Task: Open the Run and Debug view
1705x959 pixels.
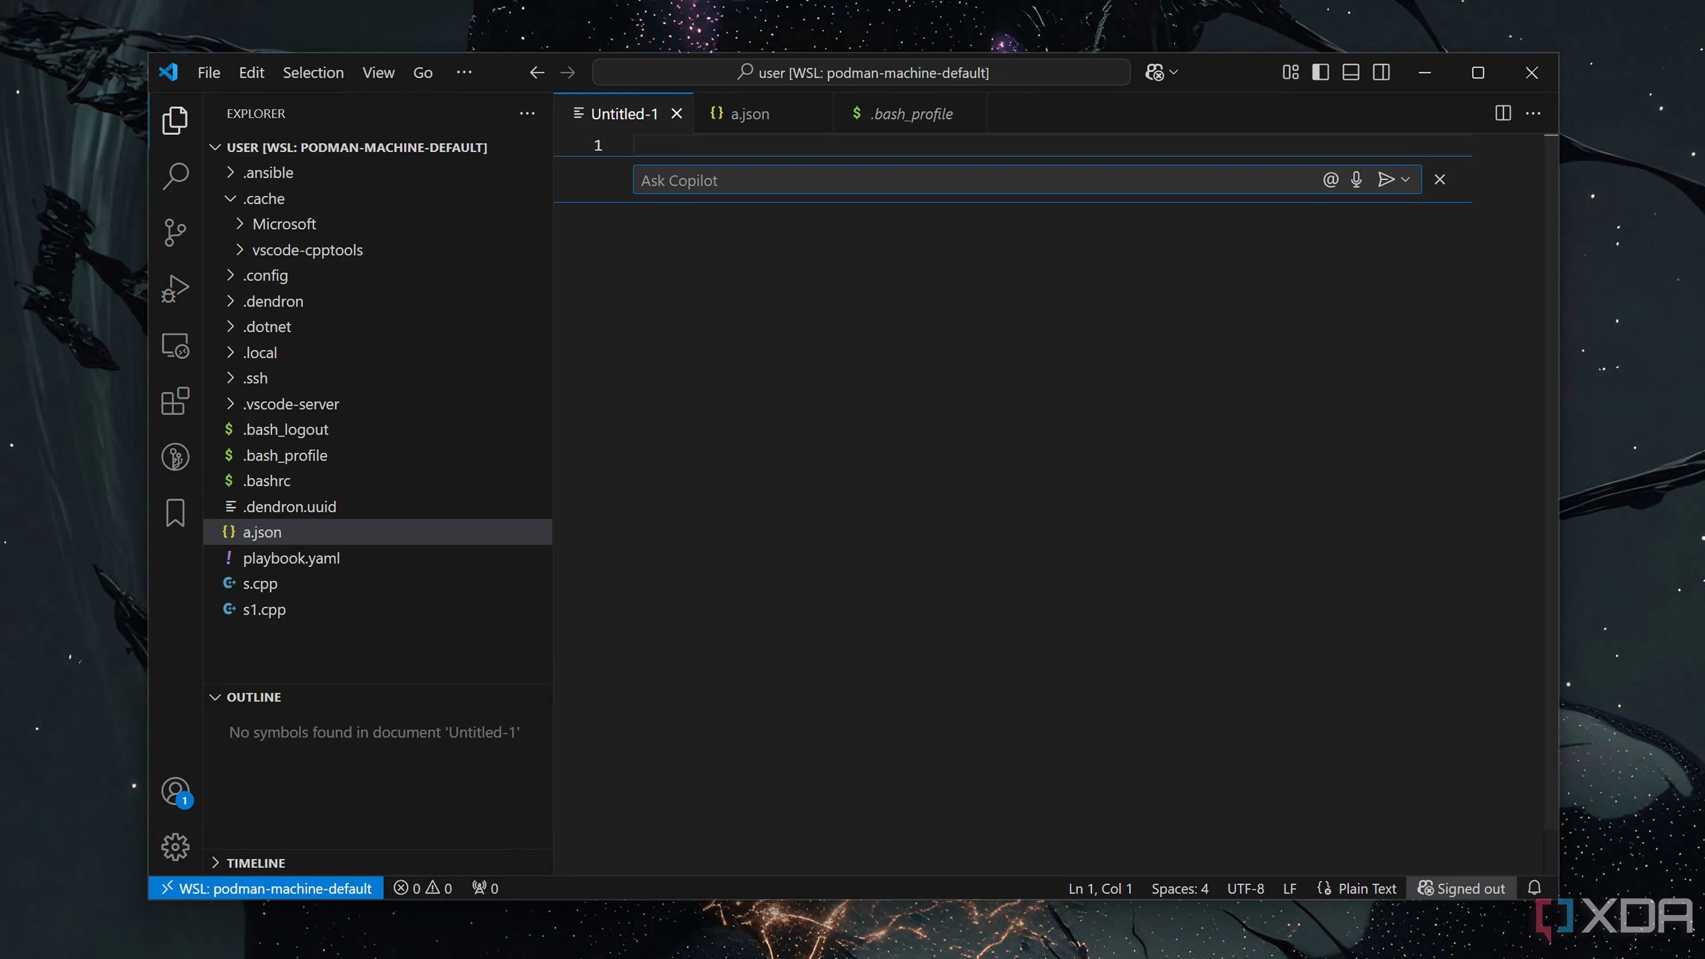Action: (175, 289)
